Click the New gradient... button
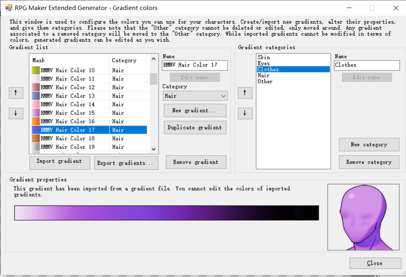Image resolution: width=406 pixels, height=277 pixels. [x=195, y=110]
